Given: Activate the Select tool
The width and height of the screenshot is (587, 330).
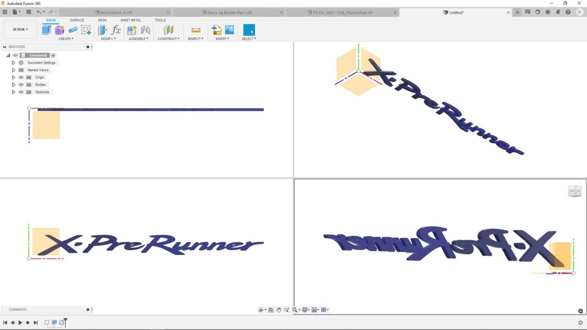Looking at the screenshot, I should pyautogui.click(x=249, y=30).
